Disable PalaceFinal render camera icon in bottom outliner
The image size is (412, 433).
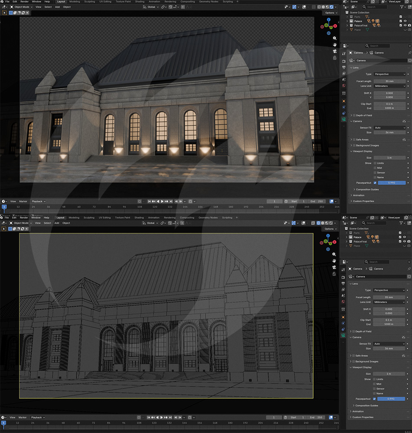click(409, 241)
